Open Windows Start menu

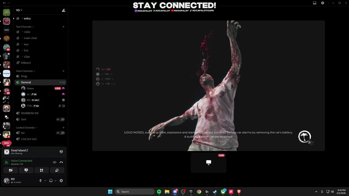click(110, 192)
